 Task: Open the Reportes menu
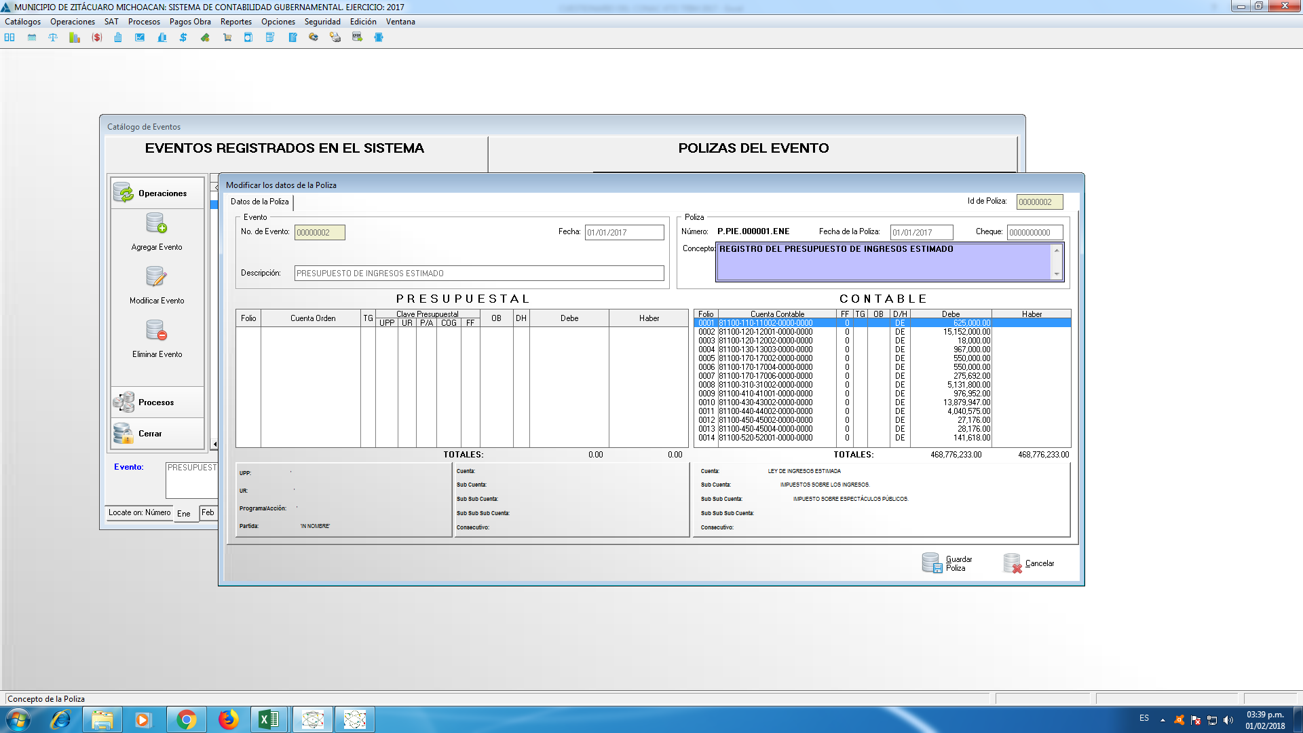click(x=235, y=22)
